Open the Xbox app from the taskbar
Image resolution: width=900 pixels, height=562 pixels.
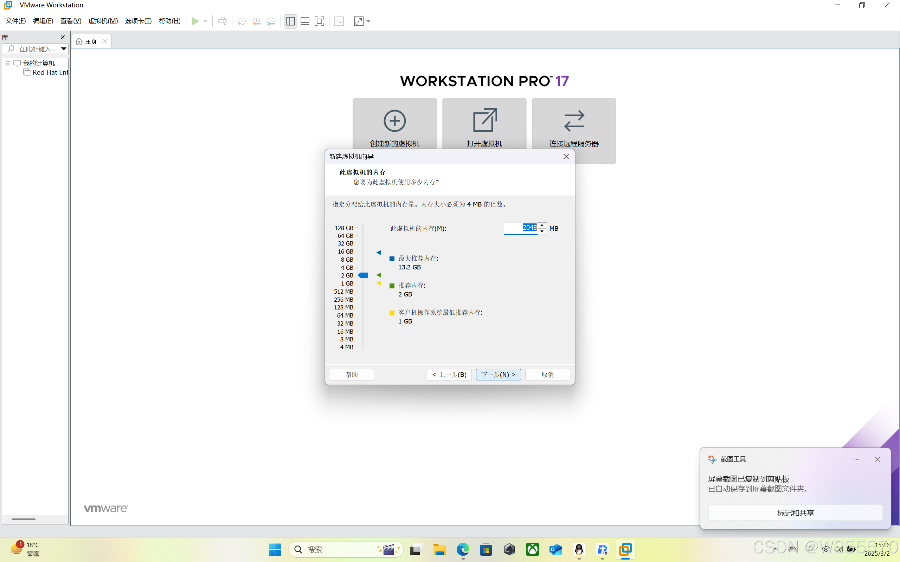(533, 549)
